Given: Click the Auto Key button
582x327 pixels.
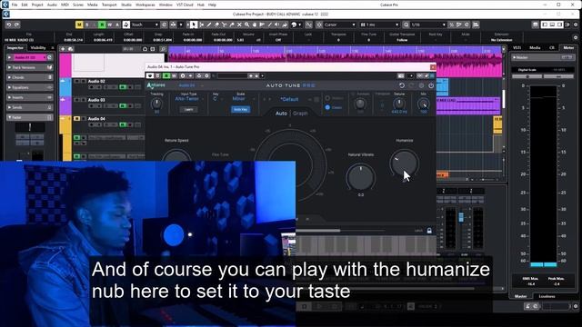Looking at the screenshot, I should pyautogui.click(x=240, y=109).
